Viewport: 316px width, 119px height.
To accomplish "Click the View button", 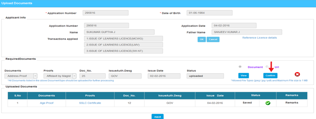I will click(x=244, y=76).
